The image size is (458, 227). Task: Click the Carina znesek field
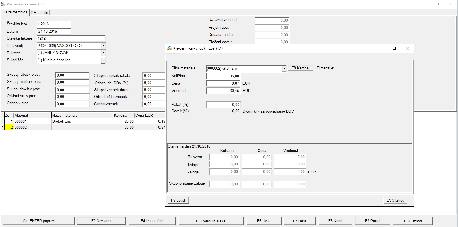[154, 104]
